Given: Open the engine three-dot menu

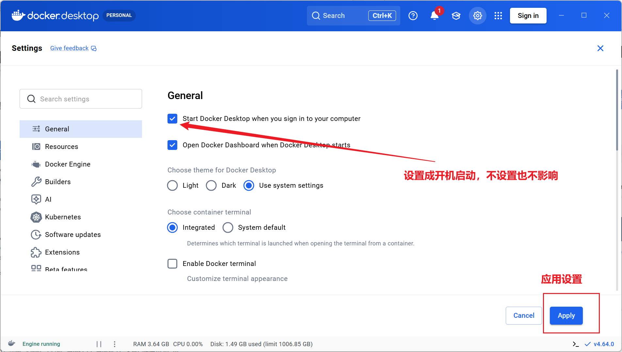Looking at the screenshot, I should pyautogui.click(x=115, y=344).
